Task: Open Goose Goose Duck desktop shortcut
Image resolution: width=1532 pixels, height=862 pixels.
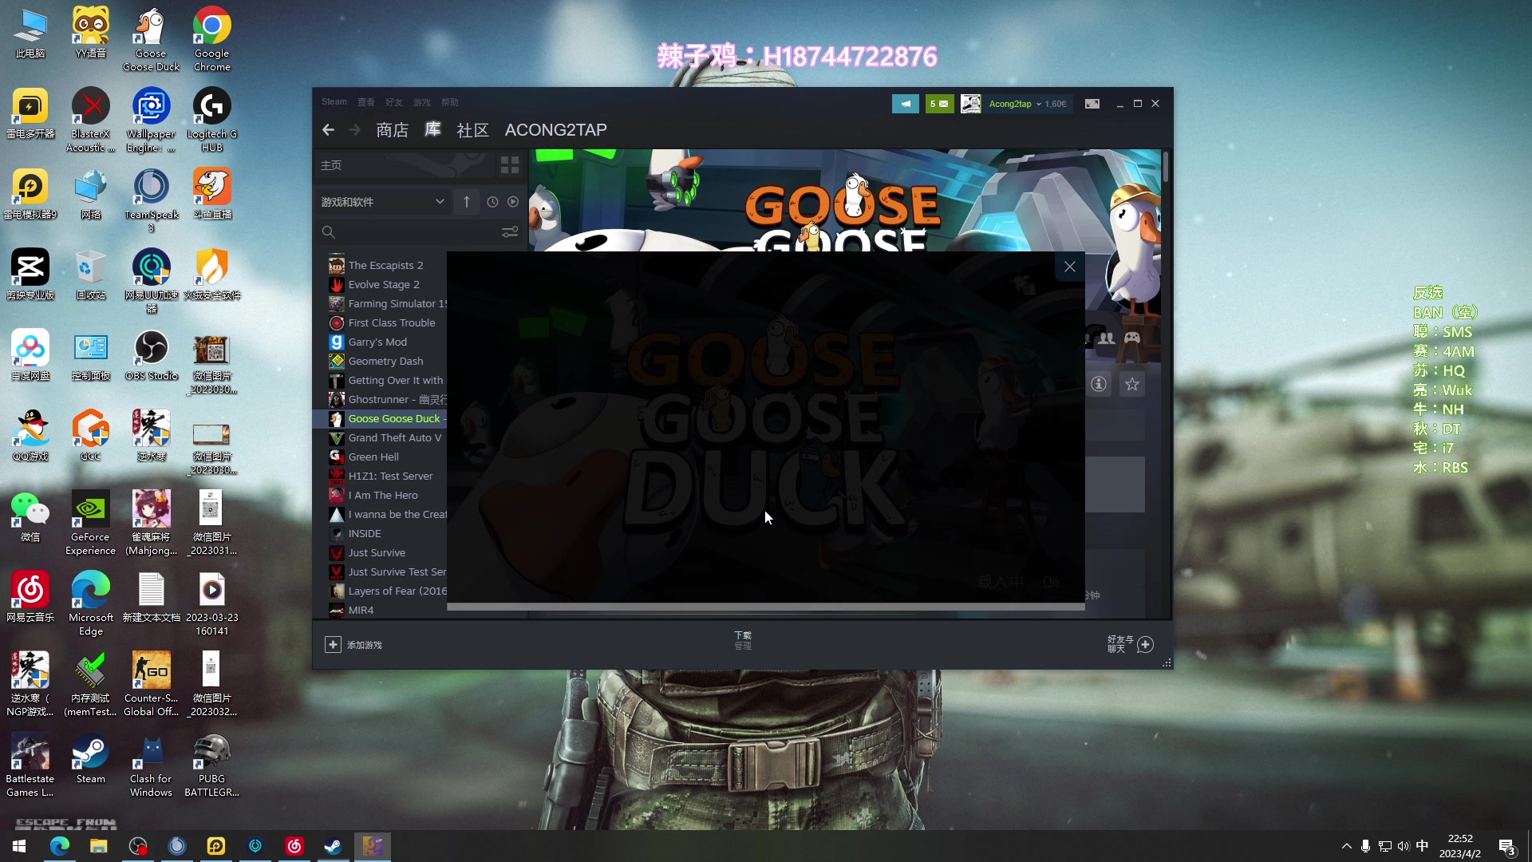Action: point(151,39)
